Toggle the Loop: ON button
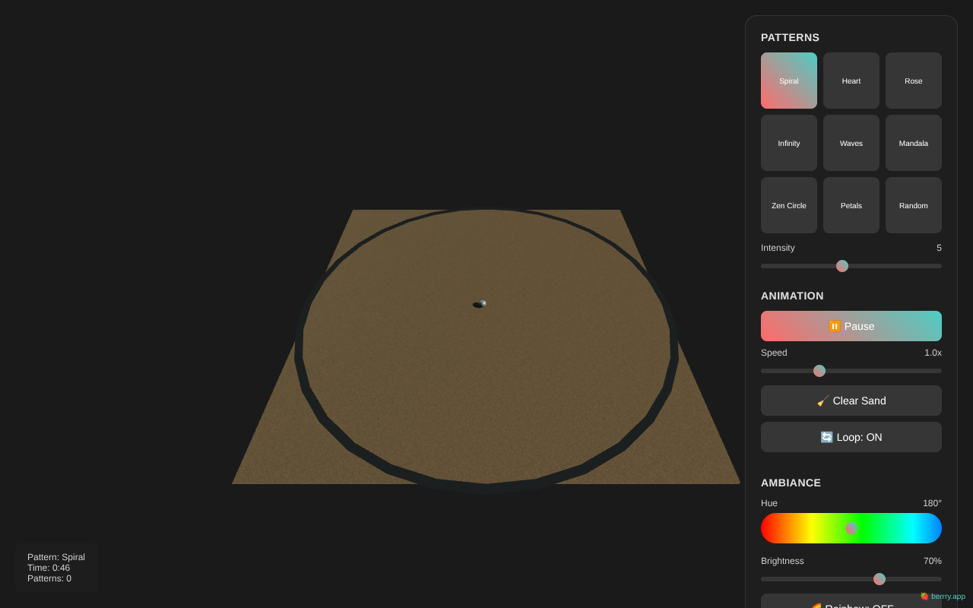The height and width of the screenshot is (608, 973). 851,437
